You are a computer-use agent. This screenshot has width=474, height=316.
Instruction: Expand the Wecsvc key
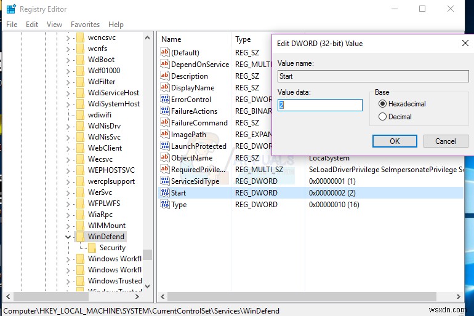(68, 160)
